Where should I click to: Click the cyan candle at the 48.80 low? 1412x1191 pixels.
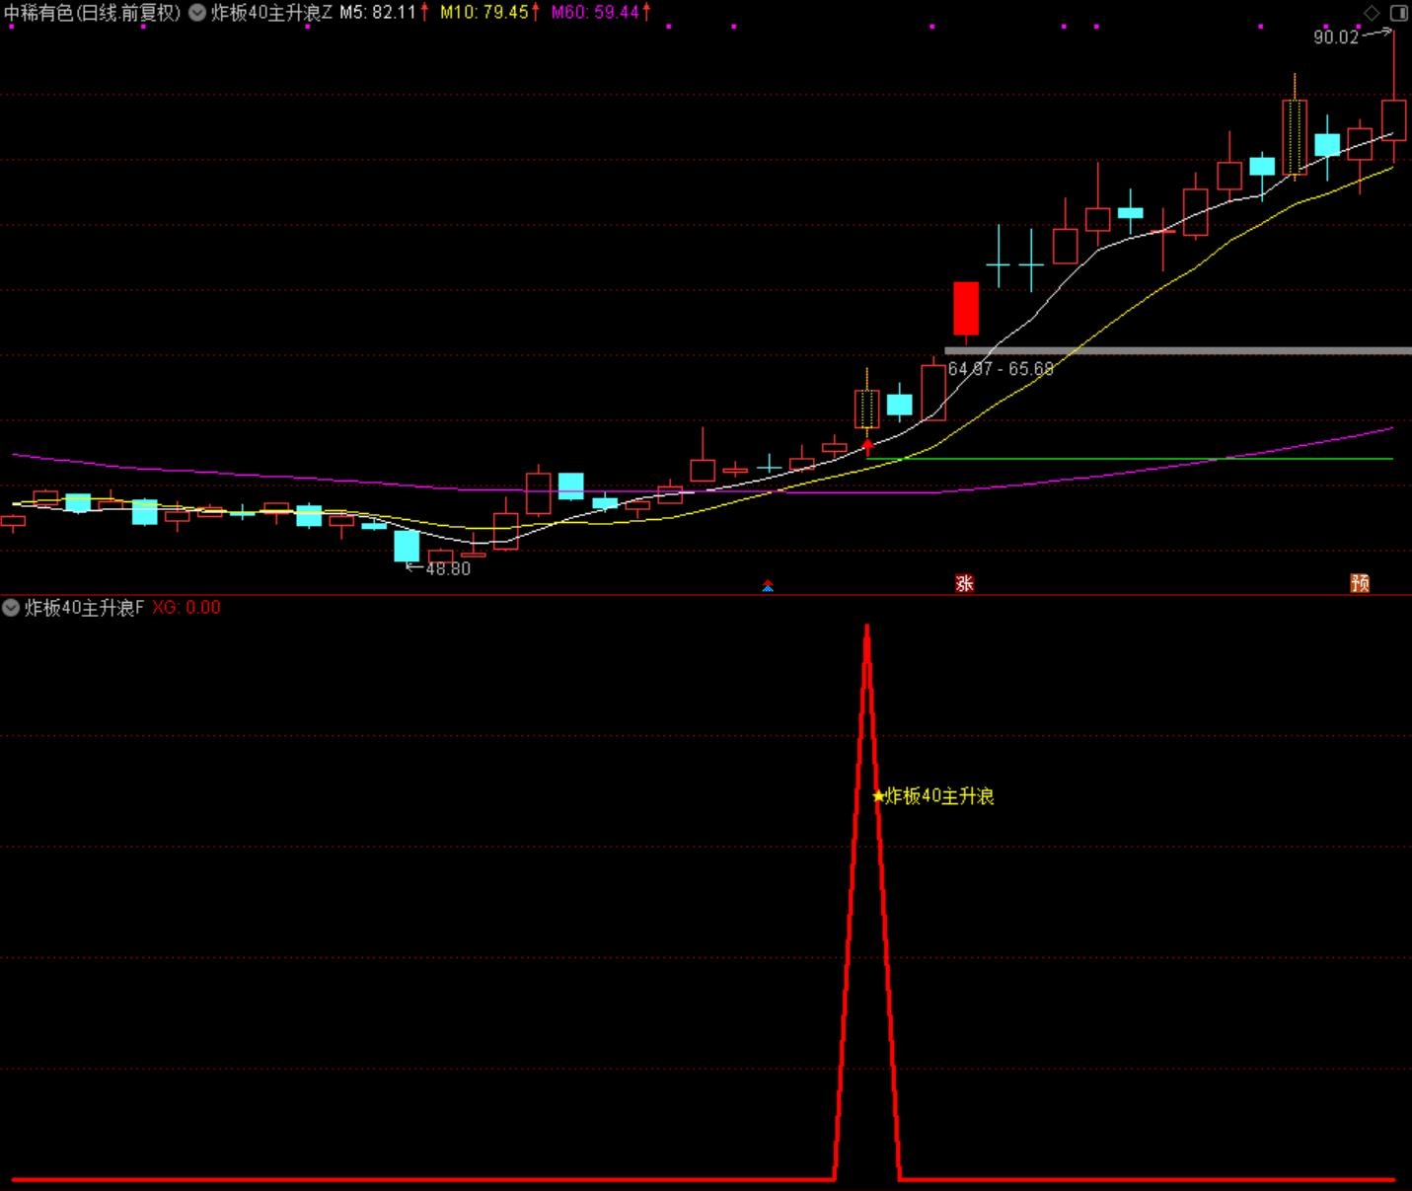click(407, 546)
